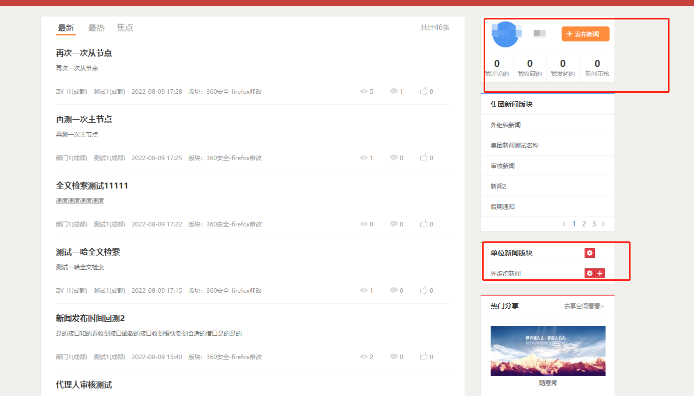Open the comment icon on 全文检索测试11111
Screen dimensions: 694x396
(394, 224)
